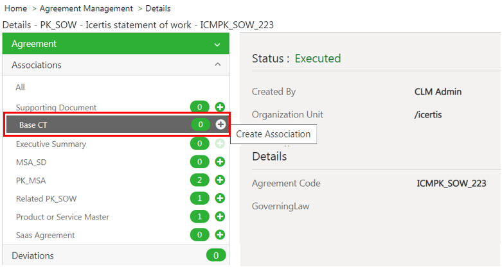Select Saas Agreement in associations list
Viewport: 502px width, 267px height.
(45, 236)
